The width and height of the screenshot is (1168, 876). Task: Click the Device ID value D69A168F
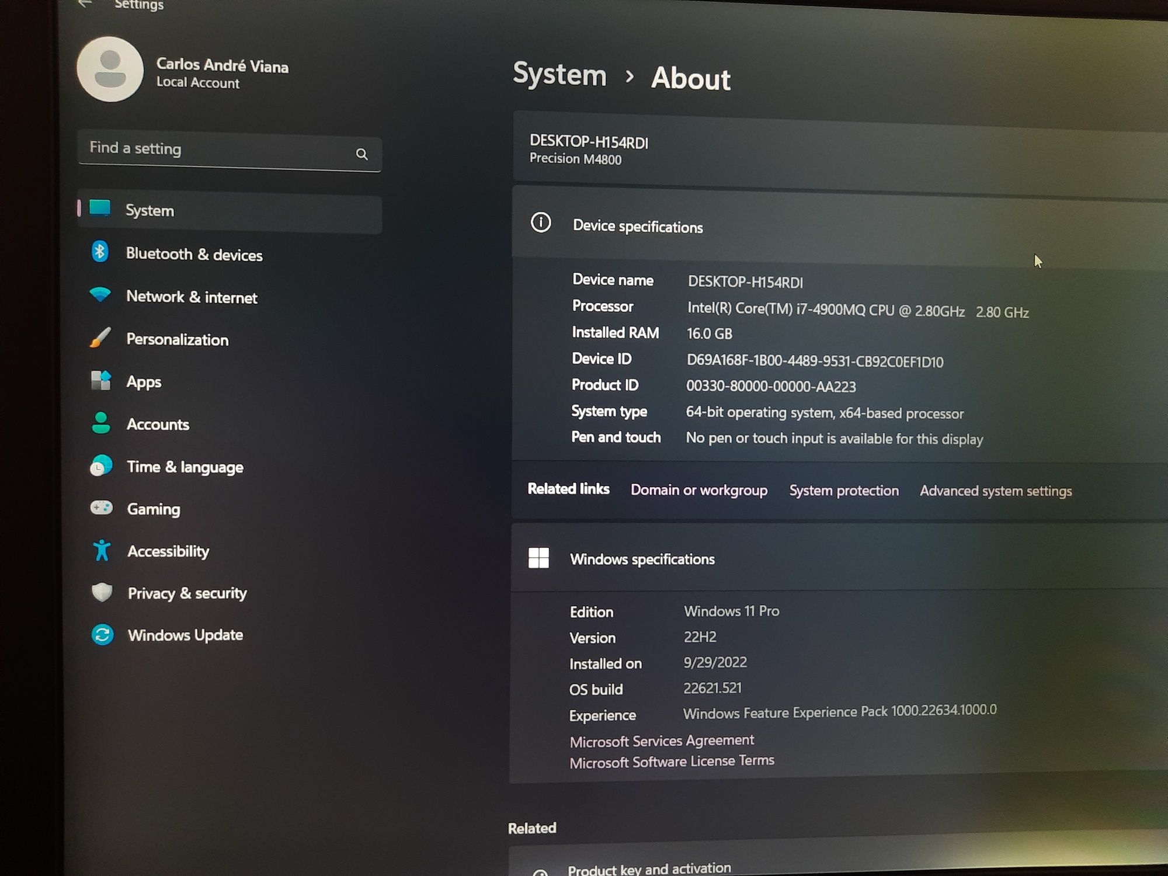(x=815, y=361)
